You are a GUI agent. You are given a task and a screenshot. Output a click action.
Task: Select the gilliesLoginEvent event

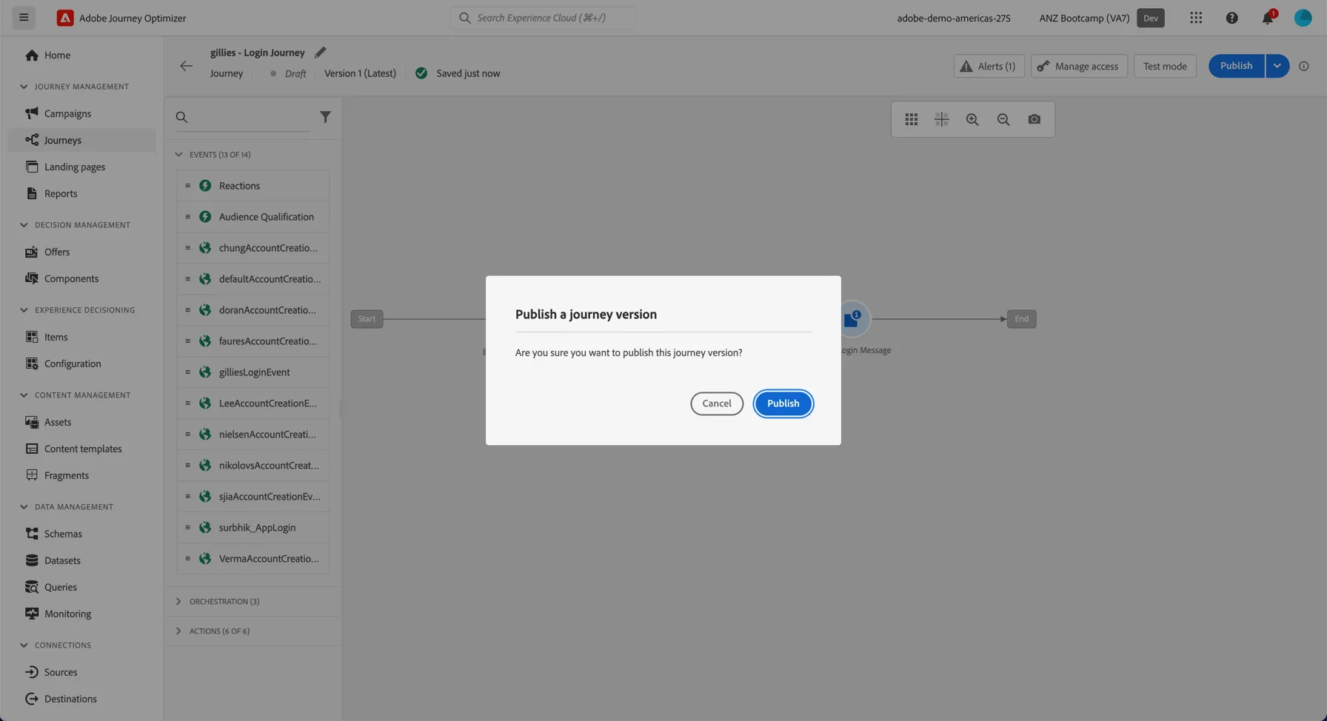(253, 372)
